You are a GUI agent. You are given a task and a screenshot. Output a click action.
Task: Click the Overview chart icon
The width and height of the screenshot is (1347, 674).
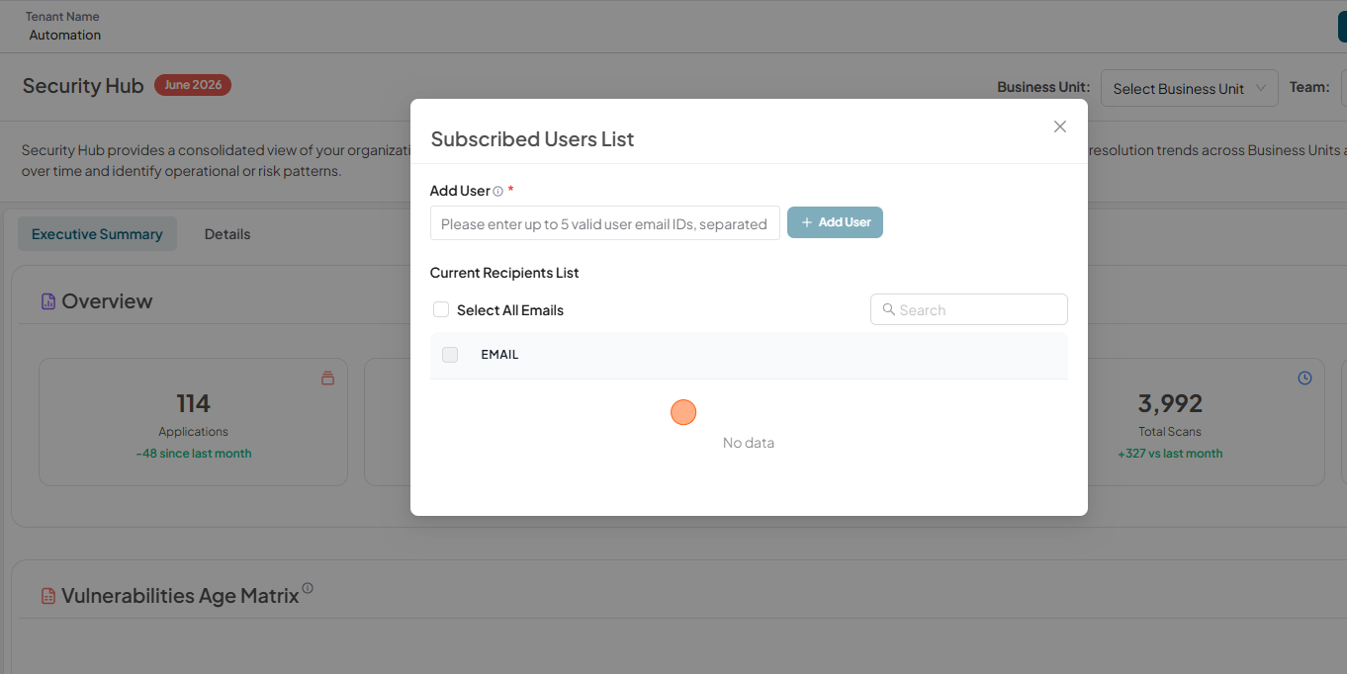pyautogui.click(x=48, y=301)
